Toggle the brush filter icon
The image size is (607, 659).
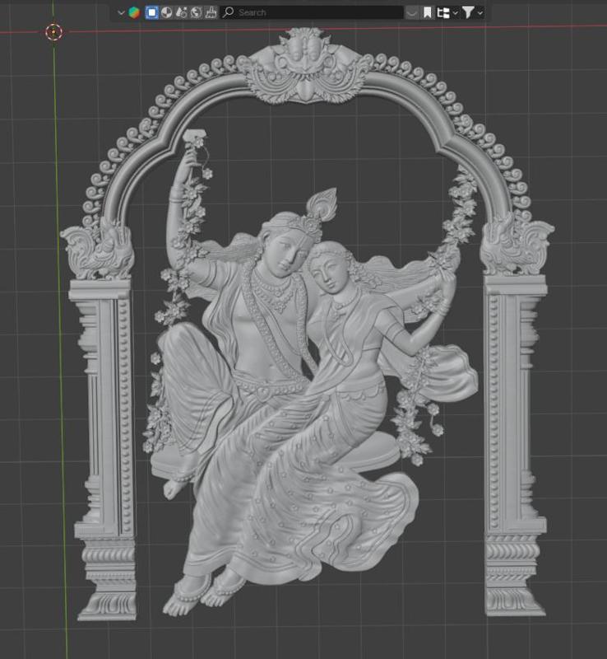coord(211,12)
